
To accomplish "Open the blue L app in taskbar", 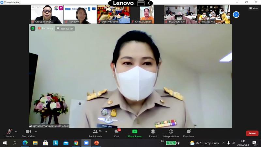I will click(55, 143).
